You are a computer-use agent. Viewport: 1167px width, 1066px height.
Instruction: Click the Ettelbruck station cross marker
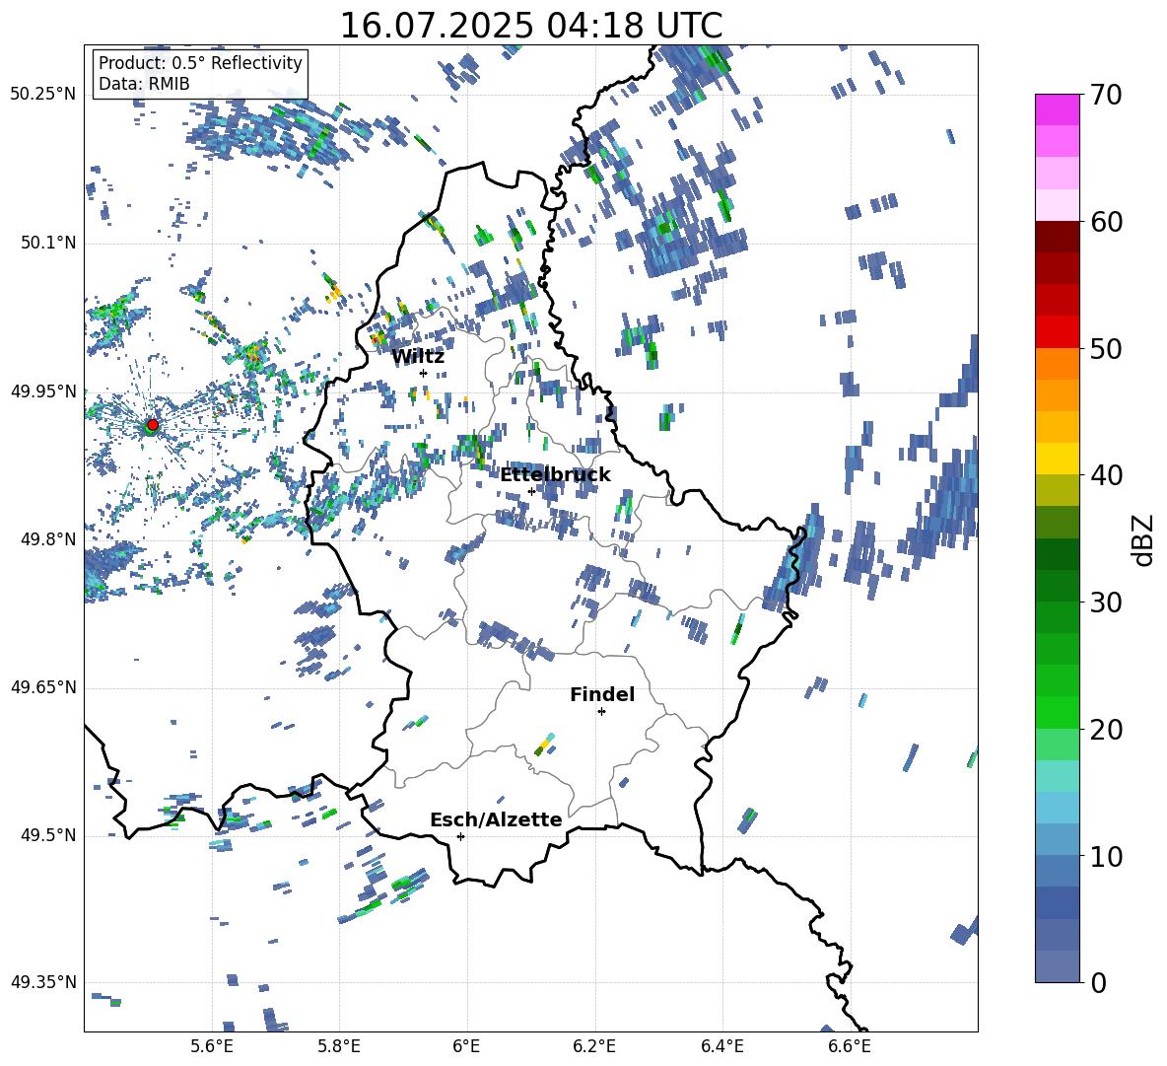tap(531, 491)
